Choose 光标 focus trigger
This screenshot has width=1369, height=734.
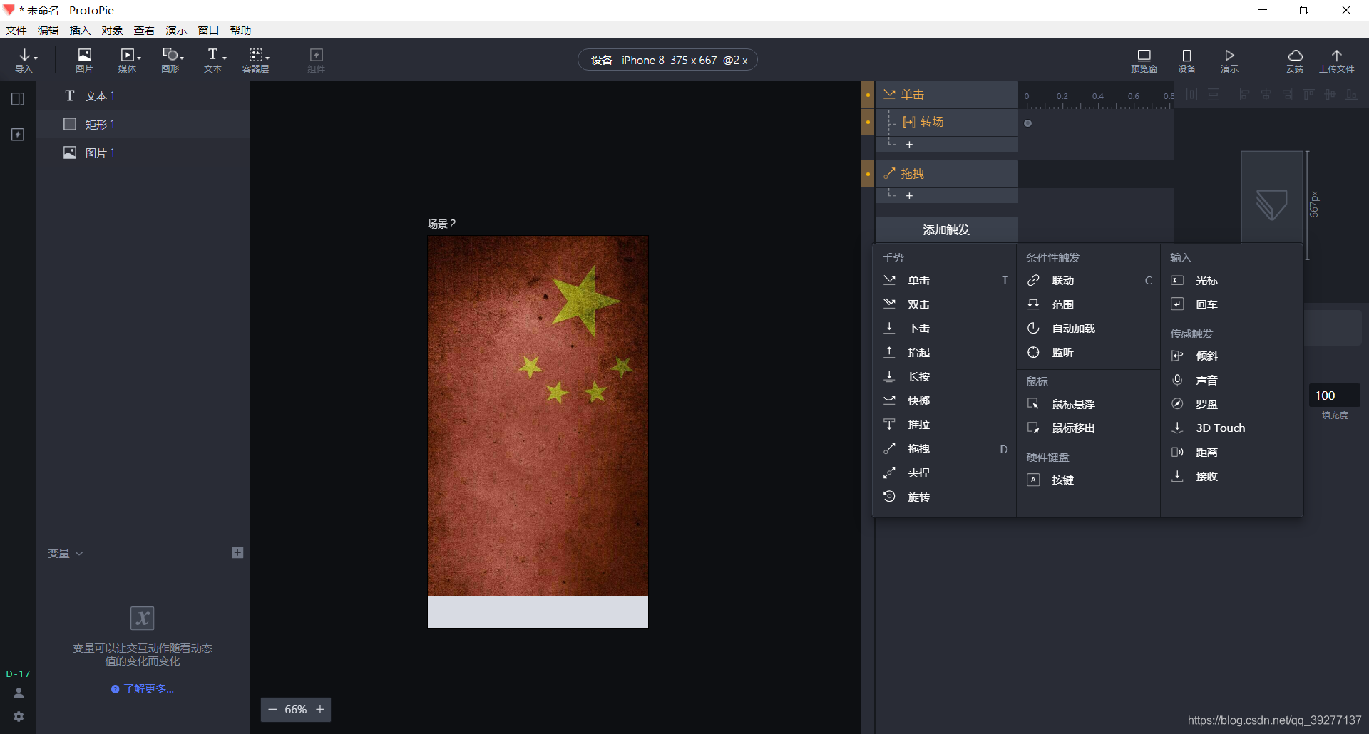pos(1233,280)
